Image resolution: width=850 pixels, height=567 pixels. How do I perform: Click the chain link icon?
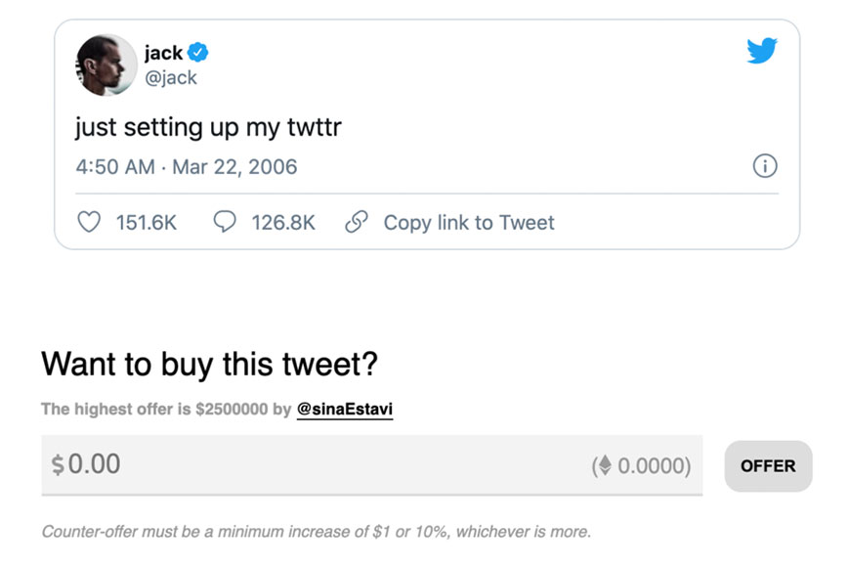coord(357,223)
